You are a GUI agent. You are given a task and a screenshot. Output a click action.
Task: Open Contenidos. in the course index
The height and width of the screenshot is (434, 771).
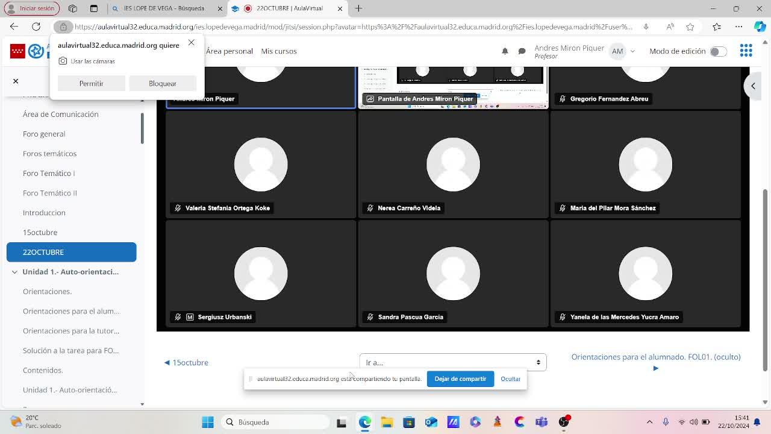pos(43,370)
